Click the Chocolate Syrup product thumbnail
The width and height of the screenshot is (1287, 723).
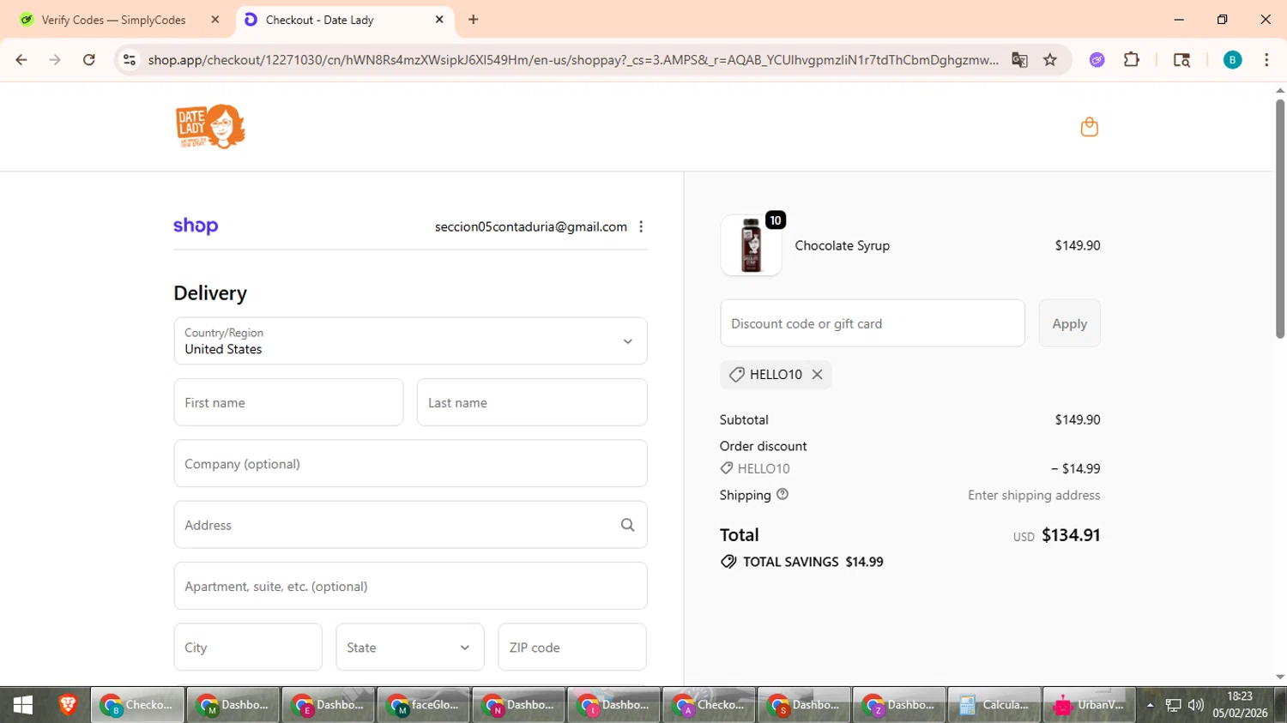(751, 245)
